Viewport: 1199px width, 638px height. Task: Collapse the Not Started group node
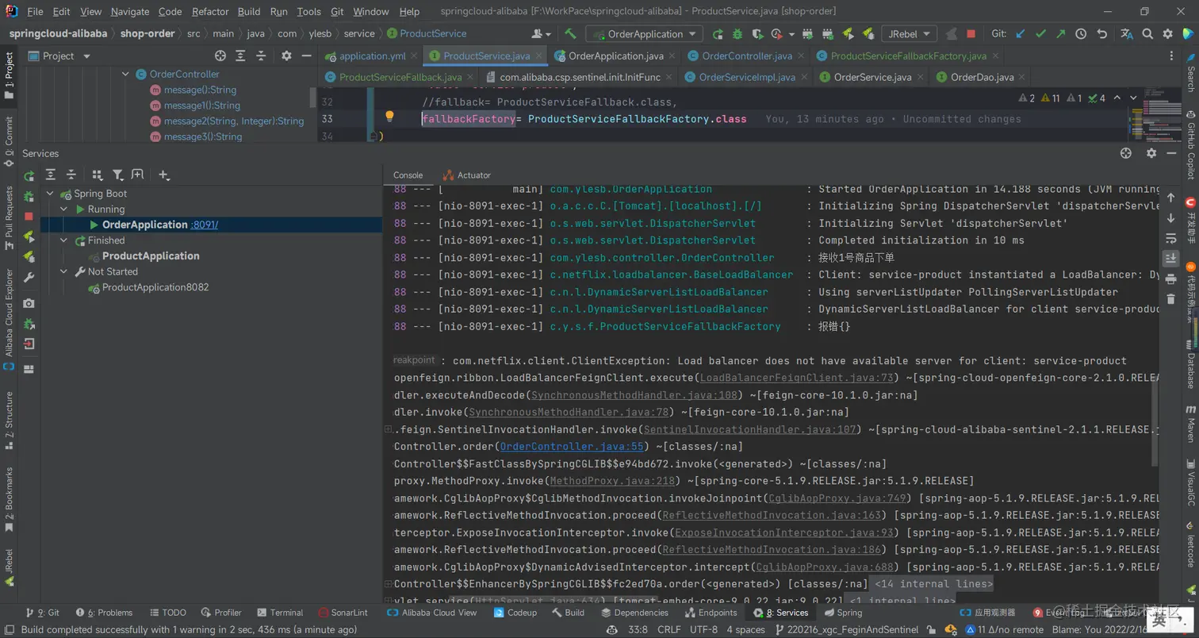click(x=64, y=271)
